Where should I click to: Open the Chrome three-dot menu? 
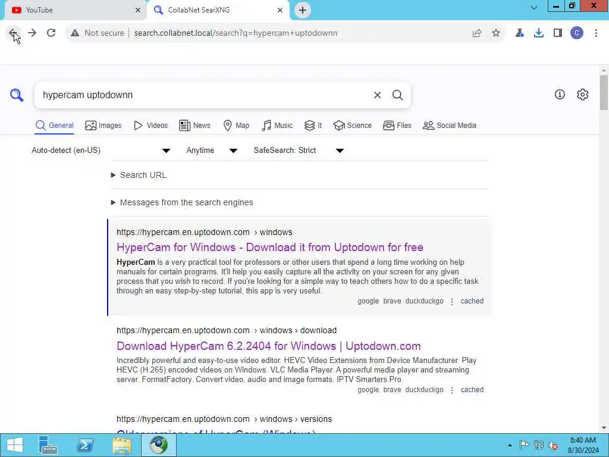(596, 33)
